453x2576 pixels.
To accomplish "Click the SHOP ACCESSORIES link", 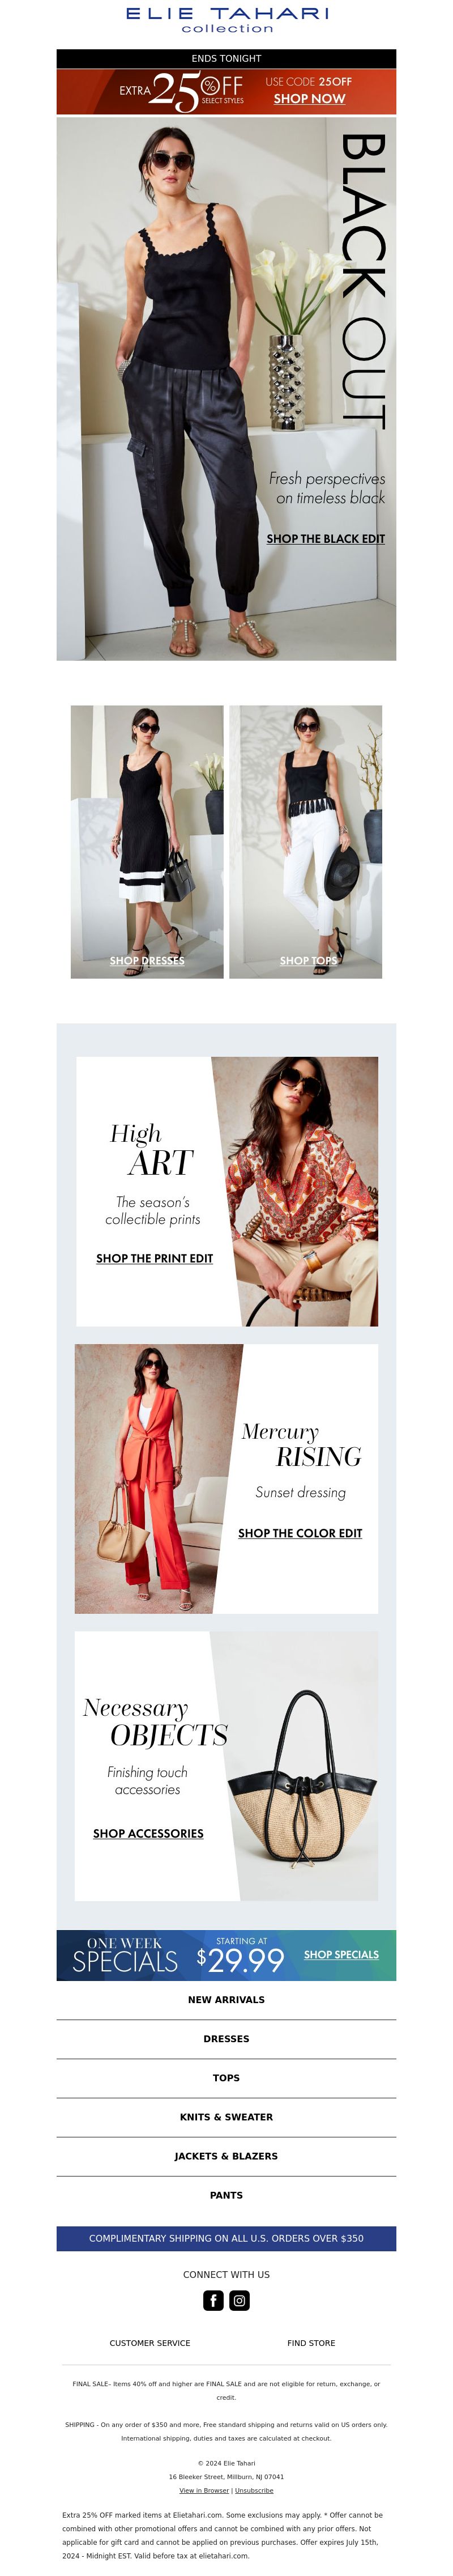I will pos(148,1833).
